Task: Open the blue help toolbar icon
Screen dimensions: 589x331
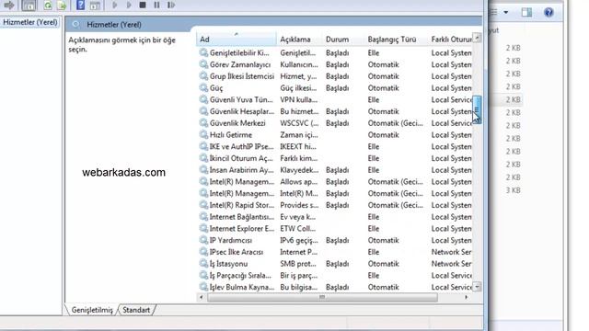Action: (80, 6)
